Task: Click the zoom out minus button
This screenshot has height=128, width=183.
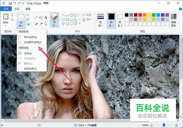Action: pos(151,125)
